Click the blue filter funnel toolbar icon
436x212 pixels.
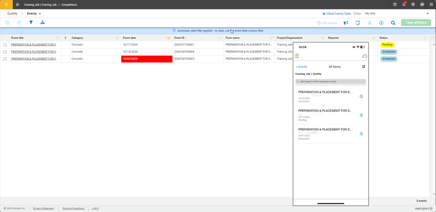(31, 23)
